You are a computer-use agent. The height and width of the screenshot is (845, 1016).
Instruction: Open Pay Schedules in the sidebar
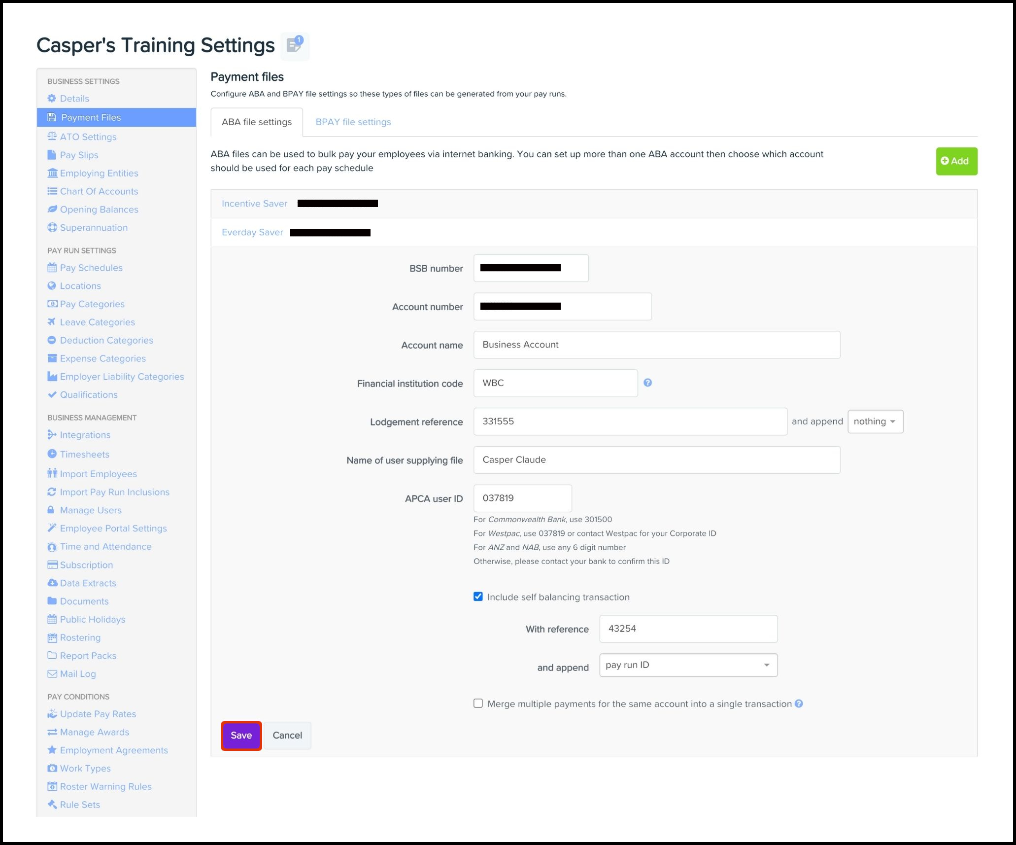[x=91, y=268]
